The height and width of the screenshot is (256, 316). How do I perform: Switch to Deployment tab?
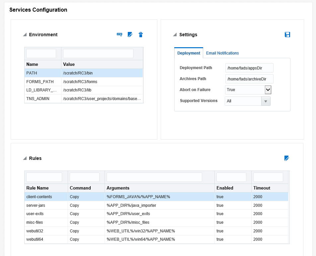(189, 53)
